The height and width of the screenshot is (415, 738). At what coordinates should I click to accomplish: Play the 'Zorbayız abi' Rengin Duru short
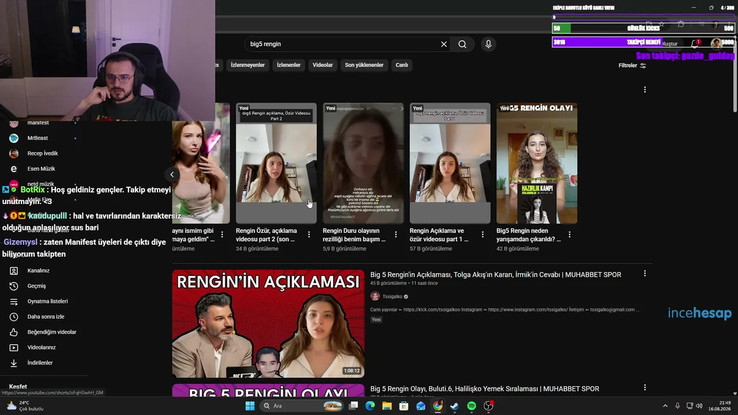[x=363, y=163]
